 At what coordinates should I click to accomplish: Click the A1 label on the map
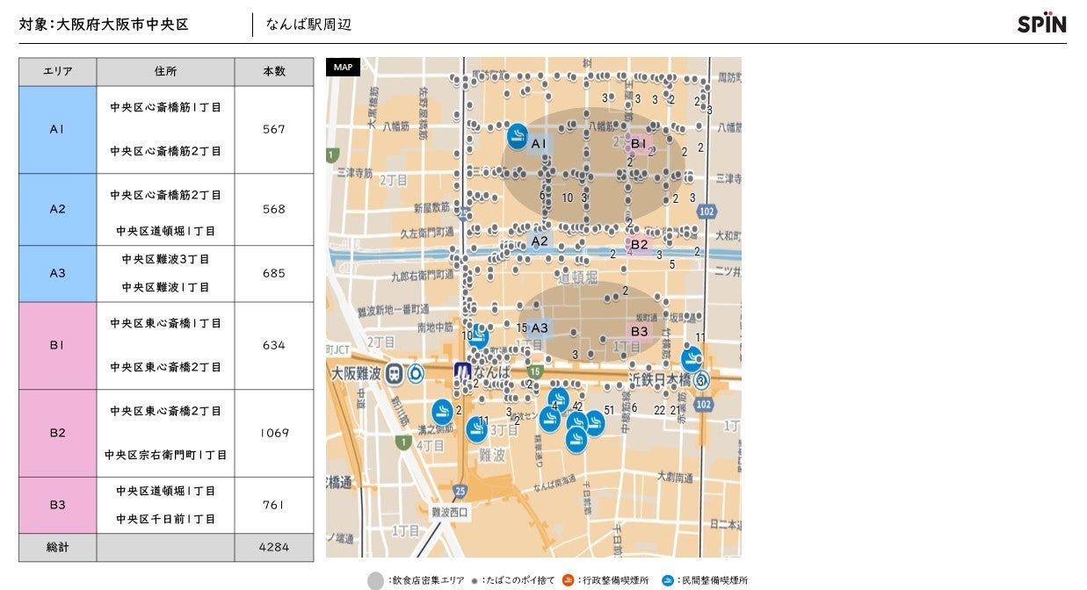pos(539,143)
